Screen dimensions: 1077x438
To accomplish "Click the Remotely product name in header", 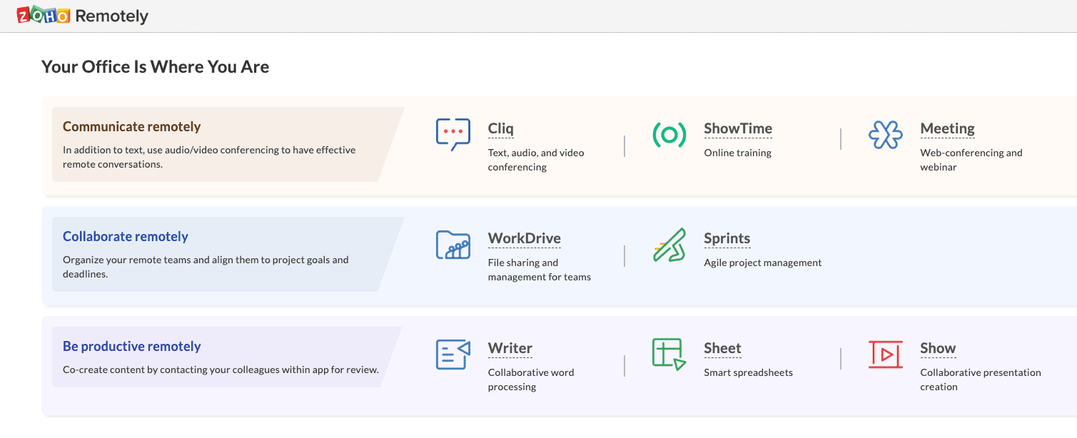I will [x=112, y=16].
